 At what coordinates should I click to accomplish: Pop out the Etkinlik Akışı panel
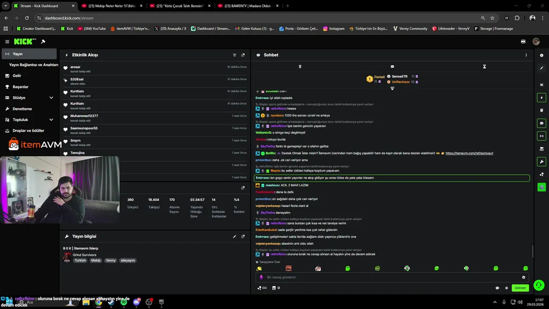click(x=243, y=55)
